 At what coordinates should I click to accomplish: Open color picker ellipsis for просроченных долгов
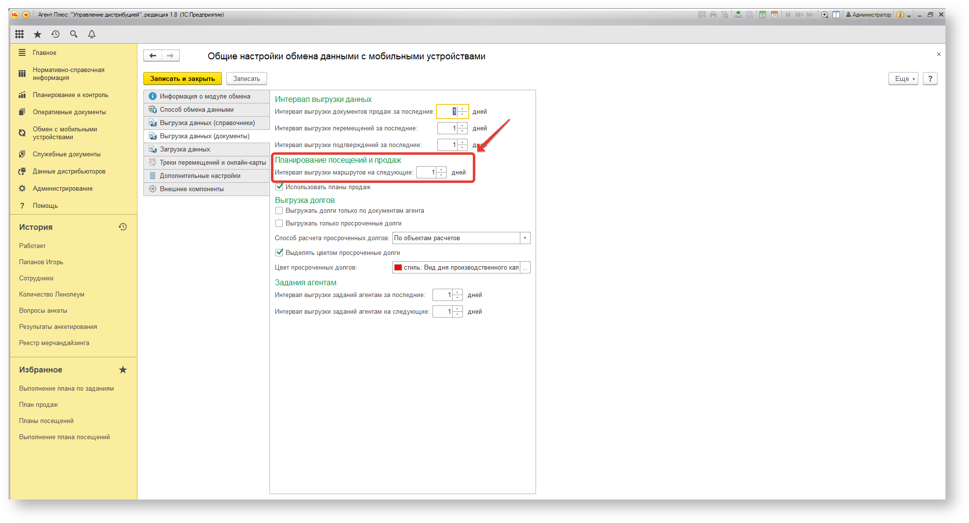(525, 268)
